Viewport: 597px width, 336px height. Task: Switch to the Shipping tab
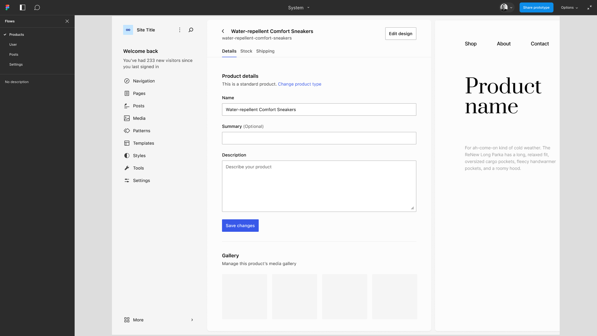tap(265, 51)
